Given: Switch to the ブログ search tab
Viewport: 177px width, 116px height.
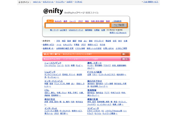Looking at the screenshot, I should 80,21.
